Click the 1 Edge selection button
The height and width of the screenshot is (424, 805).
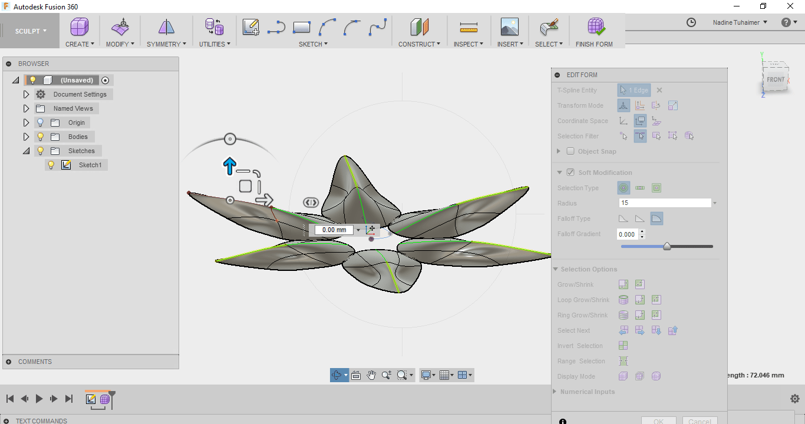(x=634, y=90)
